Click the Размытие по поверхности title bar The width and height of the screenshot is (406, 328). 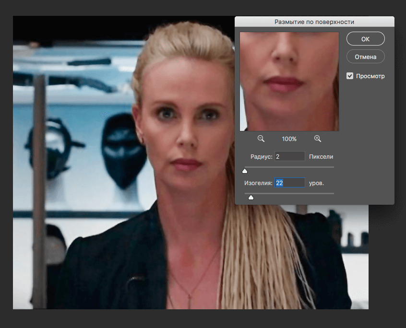pyautogui.click(x=314, y=22)
